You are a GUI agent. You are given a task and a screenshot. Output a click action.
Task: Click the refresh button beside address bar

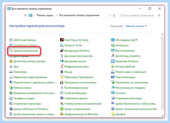(x=114, y=16)
